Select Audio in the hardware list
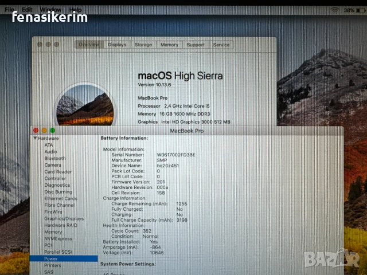This screenshot has width=367, height=275. 51,152
